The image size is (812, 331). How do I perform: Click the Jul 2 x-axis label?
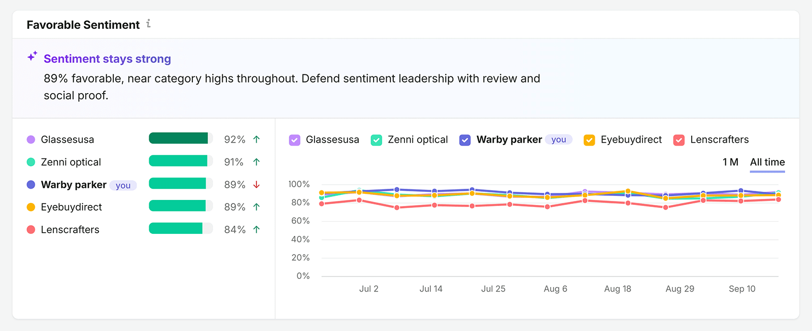click(369, 289)
